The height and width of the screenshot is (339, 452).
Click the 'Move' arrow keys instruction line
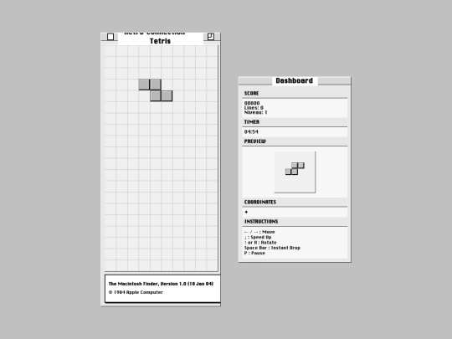(259, 232)
